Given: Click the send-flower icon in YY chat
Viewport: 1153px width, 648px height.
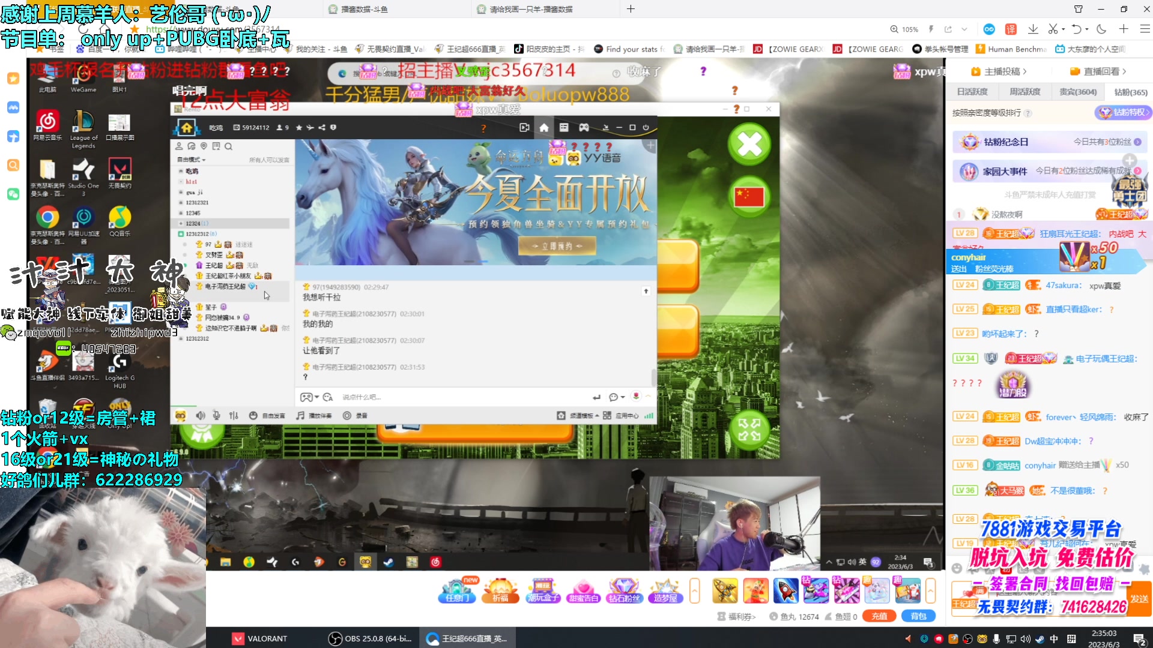Looking at the screenshot, I should pyautogui.click(x=635, y=397).
